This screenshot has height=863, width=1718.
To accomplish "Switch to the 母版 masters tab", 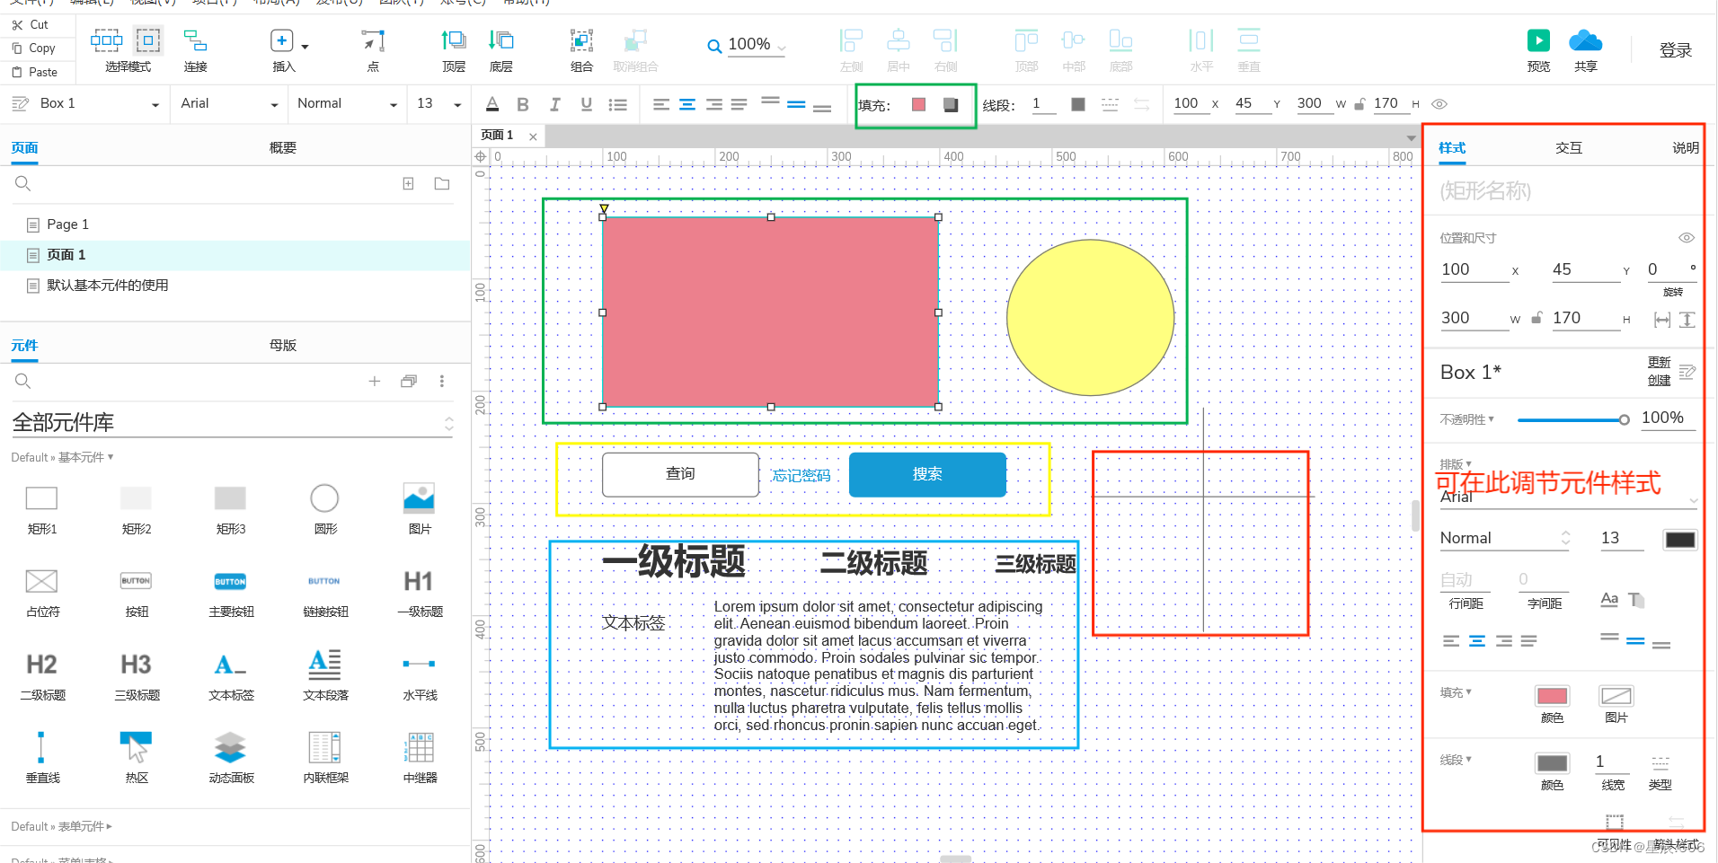I will (x=283, y=345).
